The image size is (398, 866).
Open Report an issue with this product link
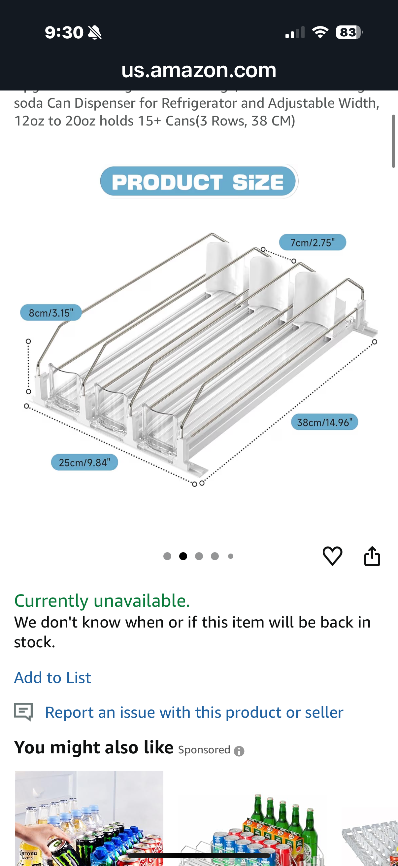[x=194, y=712]
